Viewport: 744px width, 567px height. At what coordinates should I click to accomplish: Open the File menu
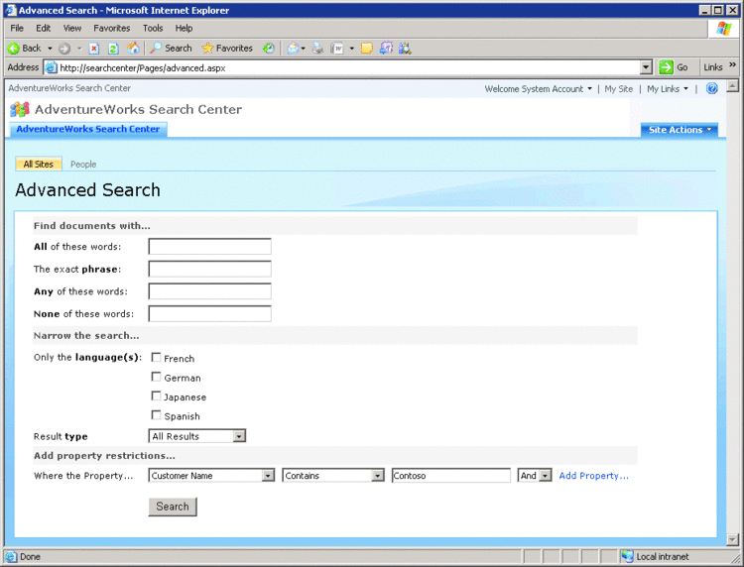click(x=17, y=28)
